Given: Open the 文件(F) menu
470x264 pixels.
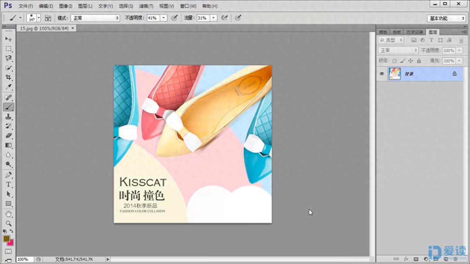Looking at the screenshot, I should click(x=26, y=6).
